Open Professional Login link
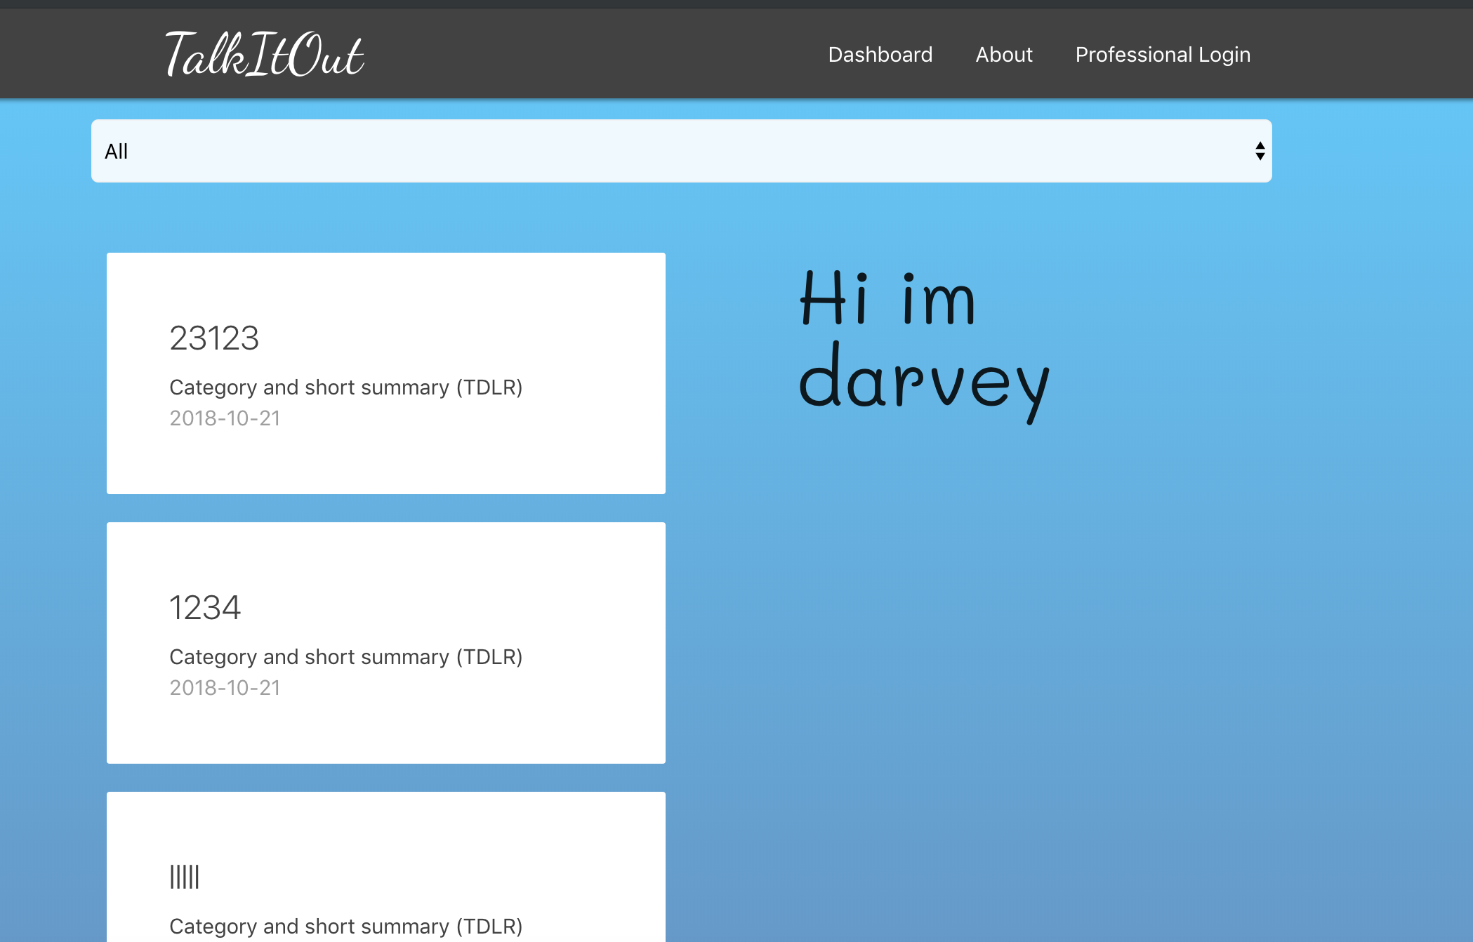The image size is (1473, 942). [x=1162, y=55]
